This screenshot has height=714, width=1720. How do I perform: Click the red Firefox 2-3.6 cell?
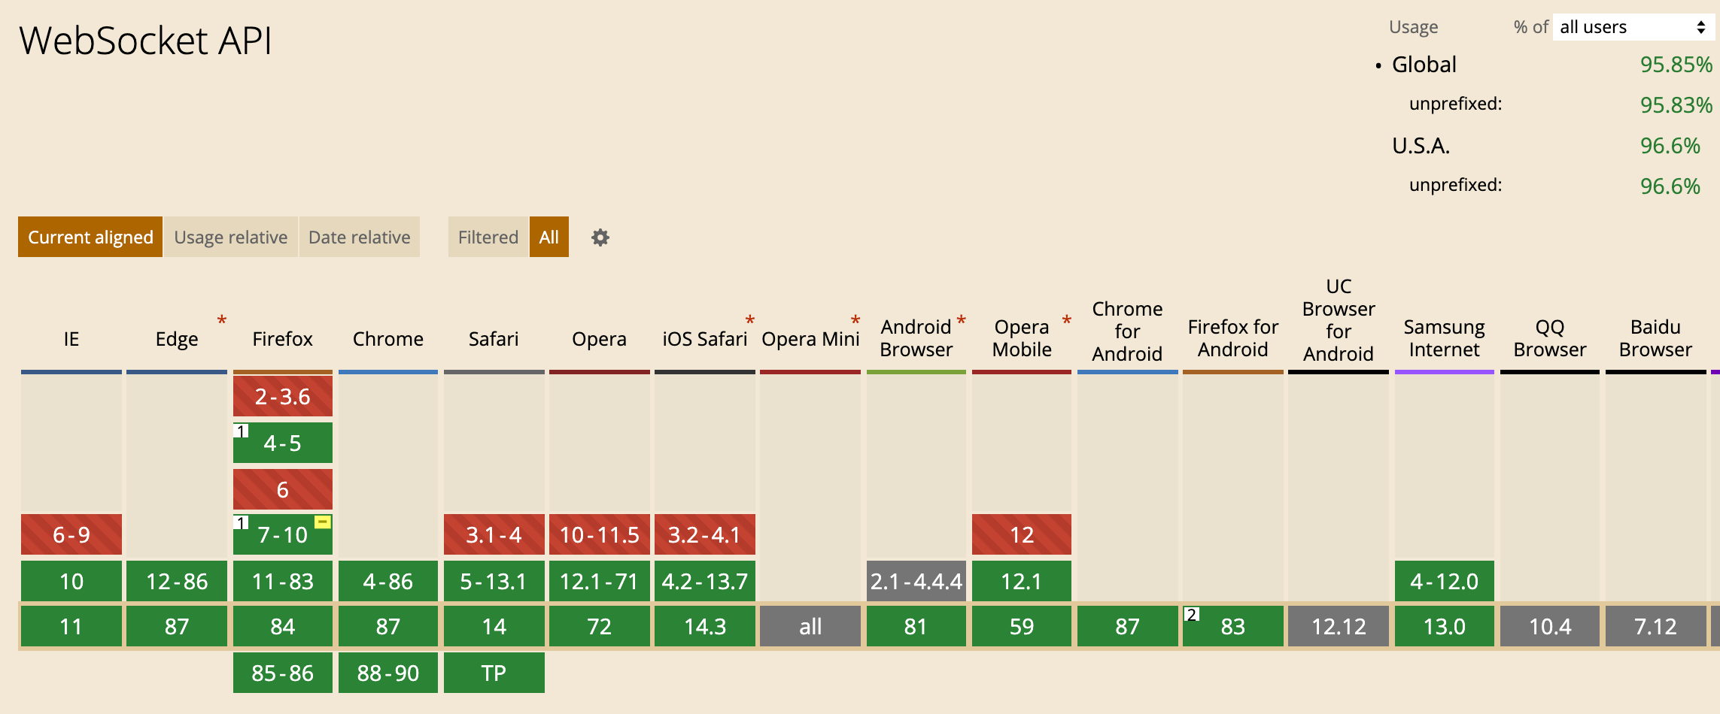282,396
